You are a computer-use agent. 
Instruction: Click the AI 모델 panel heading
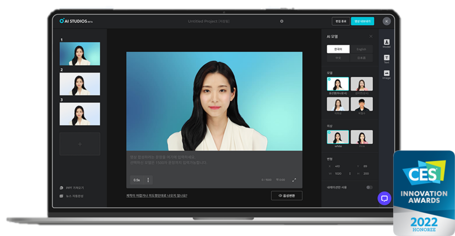(332, 36)
